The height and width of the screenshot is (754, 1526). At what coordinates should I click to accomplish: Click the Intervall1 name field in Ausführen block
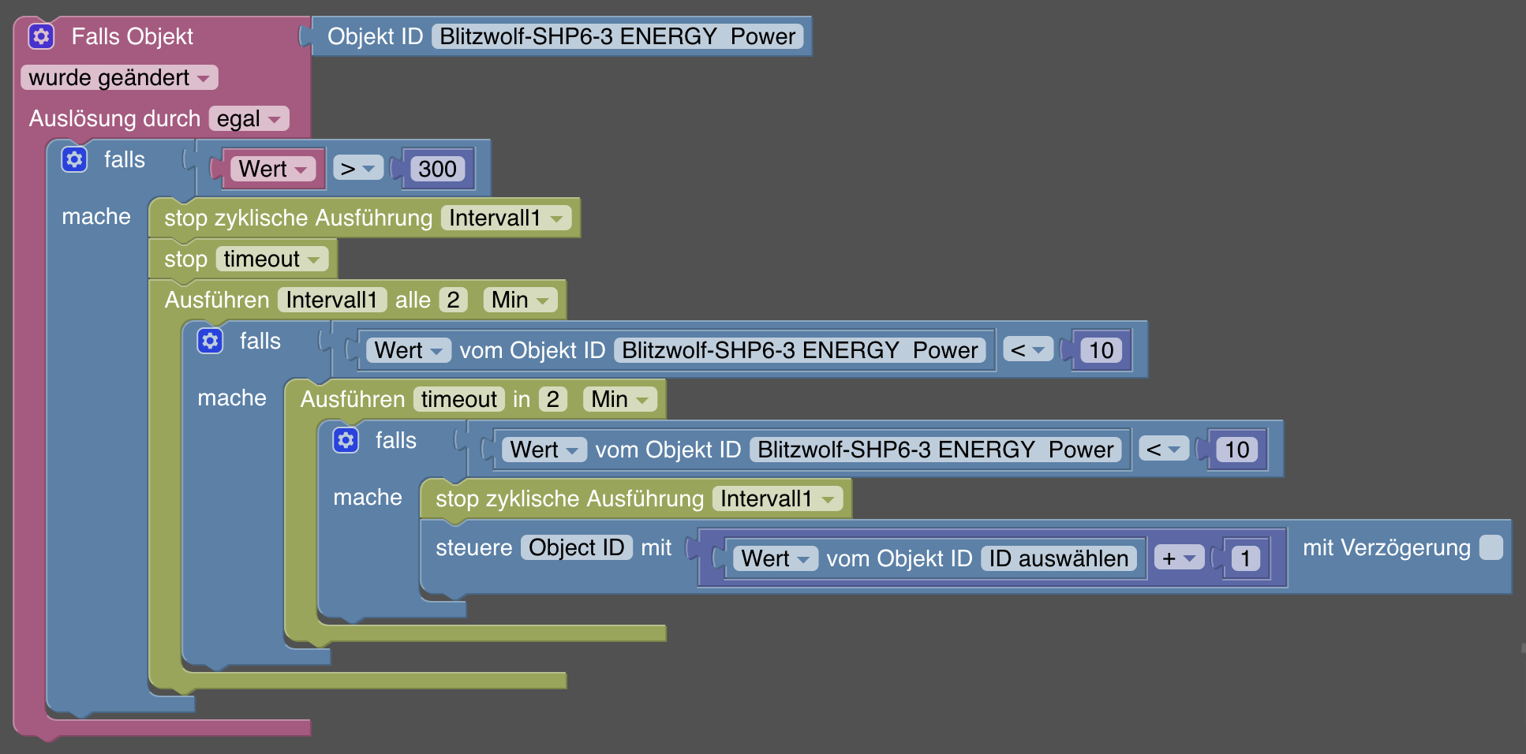click(332, 300)
